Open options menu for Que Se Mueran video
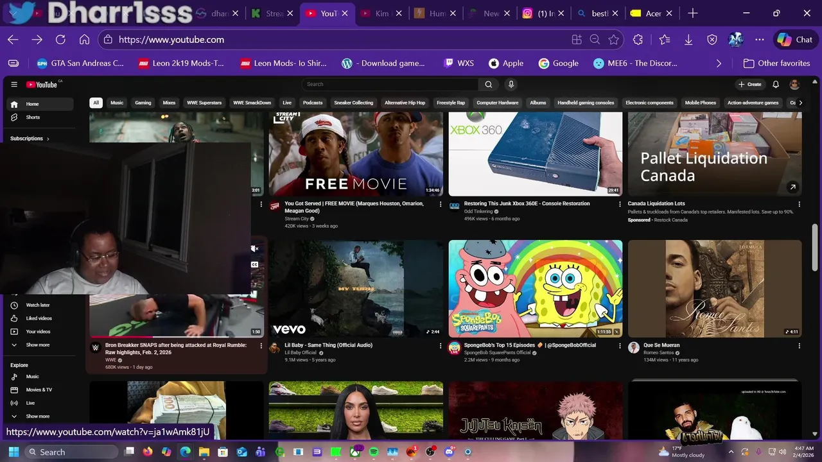 click(x=800, y=345)
